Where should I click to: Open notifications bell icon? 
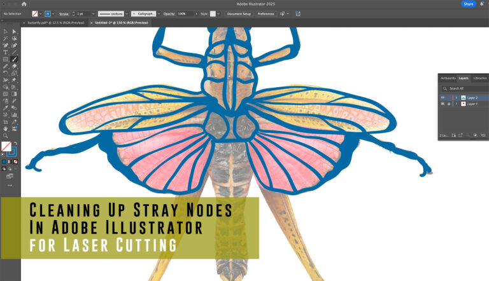click(x=482, y=4)
